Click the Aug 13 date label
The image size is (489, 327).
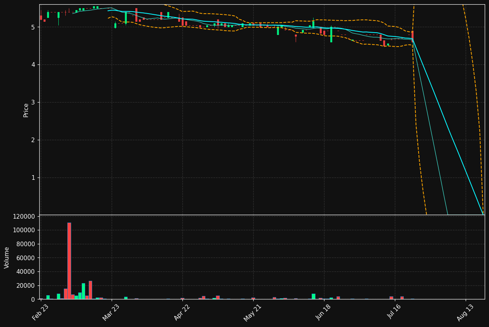tap(465, 312)
